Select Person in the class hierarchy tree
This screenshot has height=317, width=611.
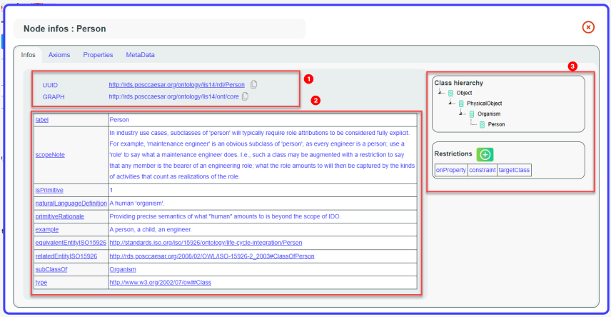pos(496,125)
